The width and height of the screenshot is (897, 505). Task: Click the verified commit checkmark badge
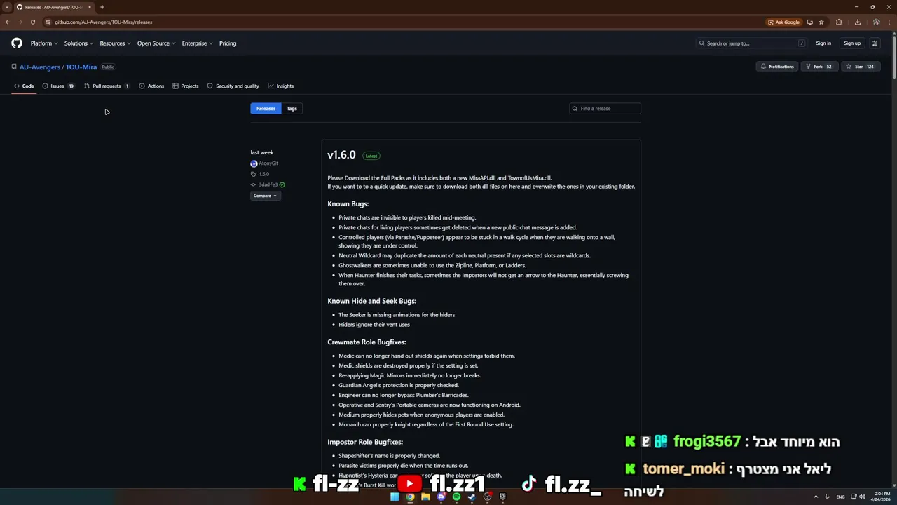click(282, 184)
